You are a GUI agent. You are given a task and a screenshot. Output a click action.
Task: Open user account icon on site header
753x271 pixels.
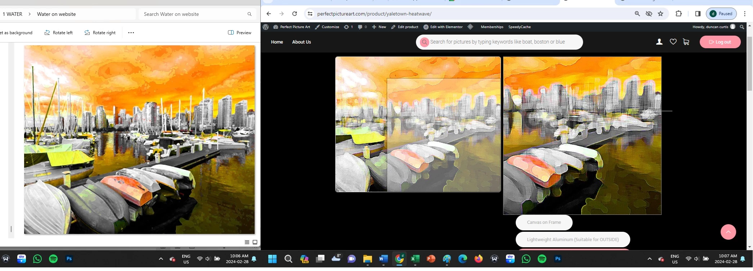(659, 42)
